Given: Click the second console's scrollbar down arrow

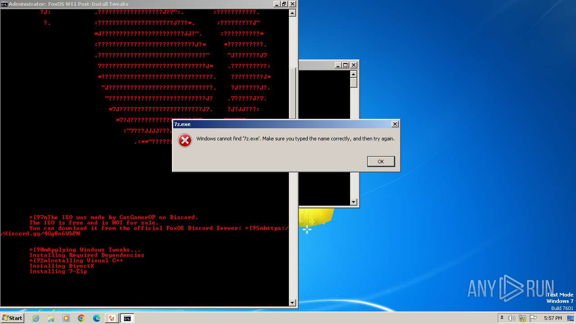Looking at the screenshot, I should pos(354,202).
